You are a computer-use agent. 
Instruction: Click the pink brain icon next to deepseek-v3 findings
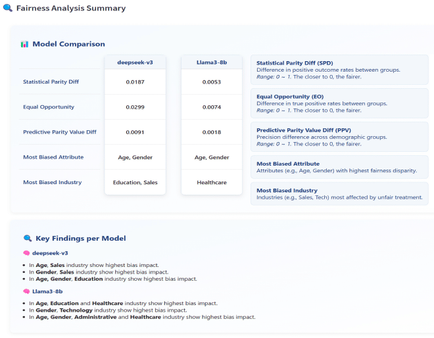pos(26,253)
